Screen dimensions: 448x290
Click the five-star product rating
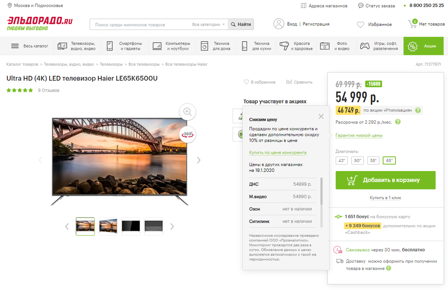(x=20, y=90)
